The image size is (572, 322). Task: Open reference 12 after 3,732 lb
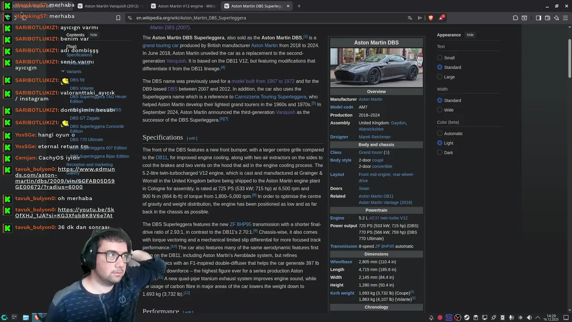(x=187, y=293)
